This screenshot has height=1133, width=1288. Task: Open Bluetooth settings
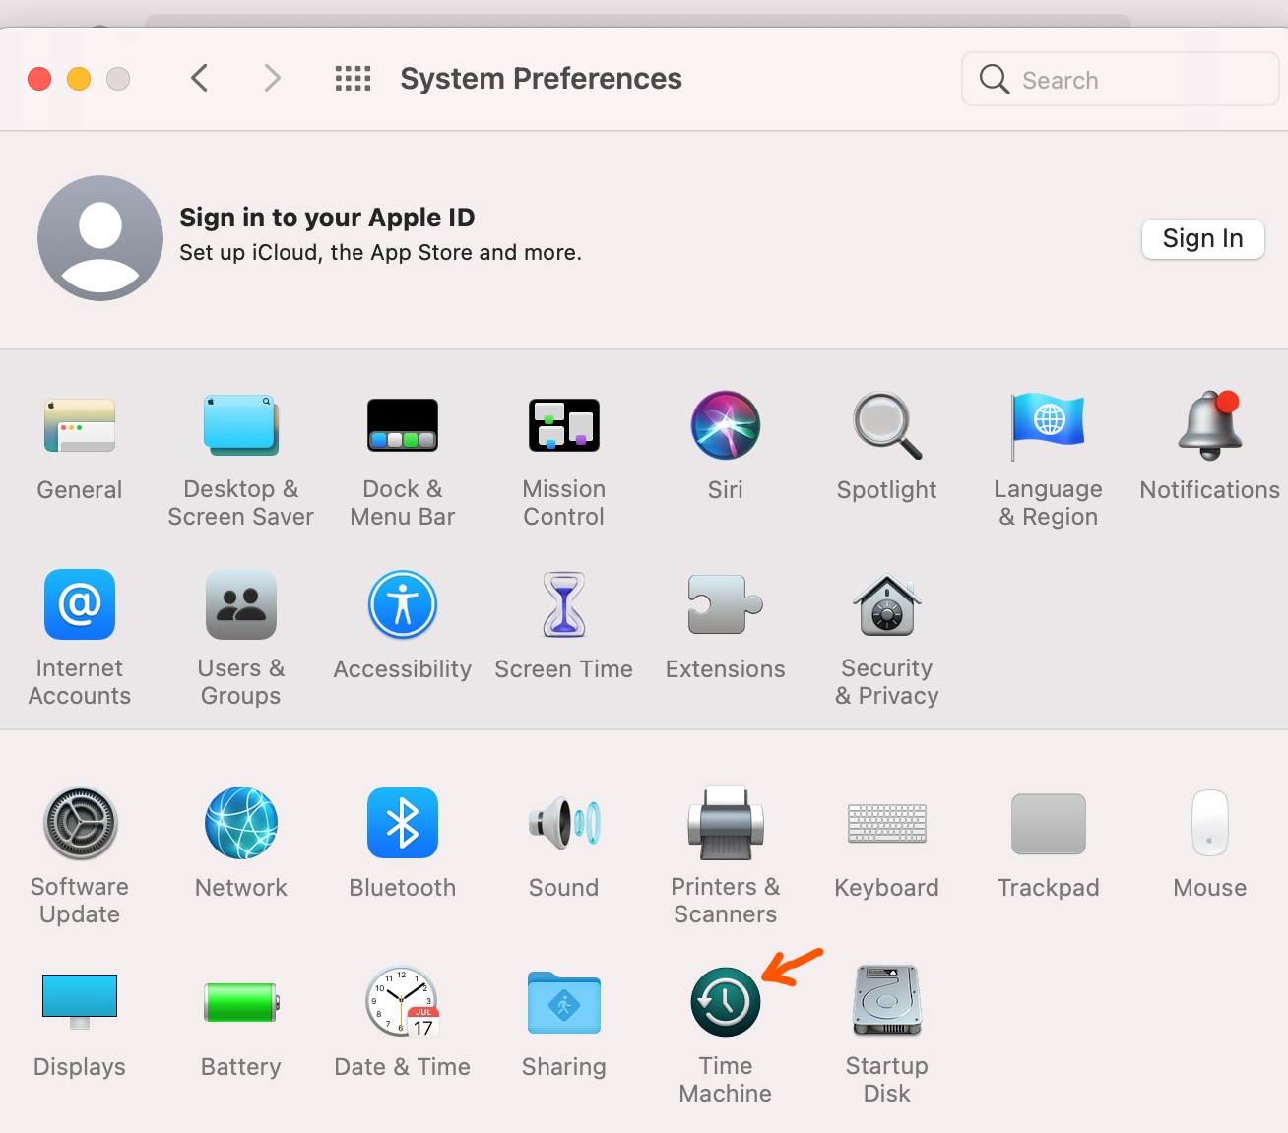click(x=403, y=823)
